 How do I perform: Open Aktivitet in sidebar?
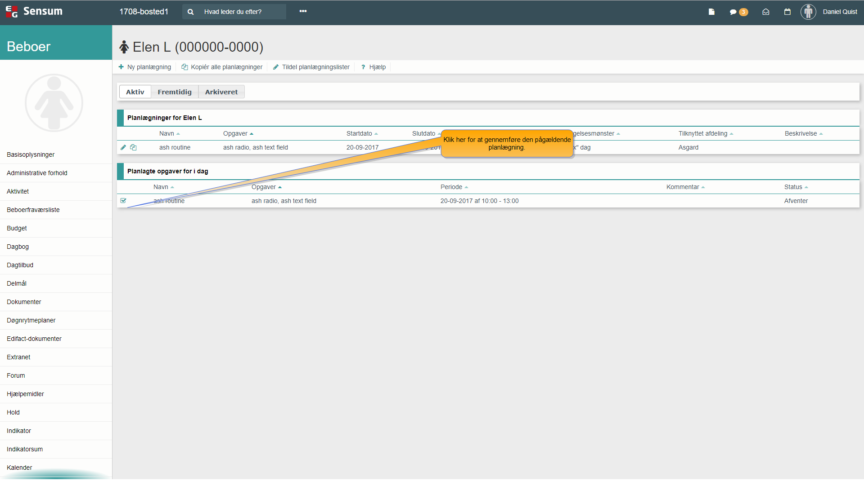click(x=56, y=191)
